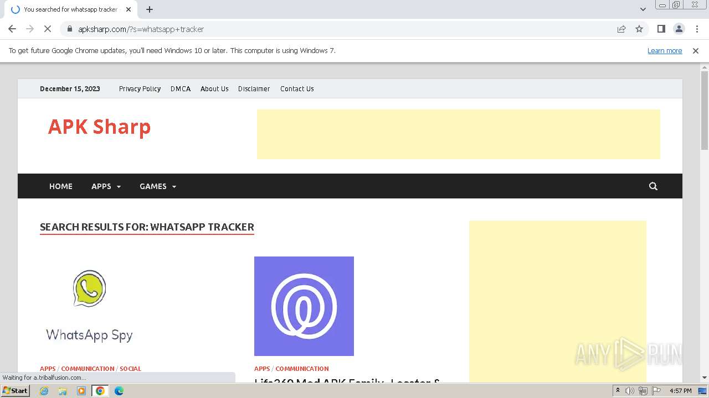Image resolution: width=709 pixels, height=398 pixels.
Task: Expand the GAMES dropdown menu
Action: pyautogui.click(x=158, y=186)
